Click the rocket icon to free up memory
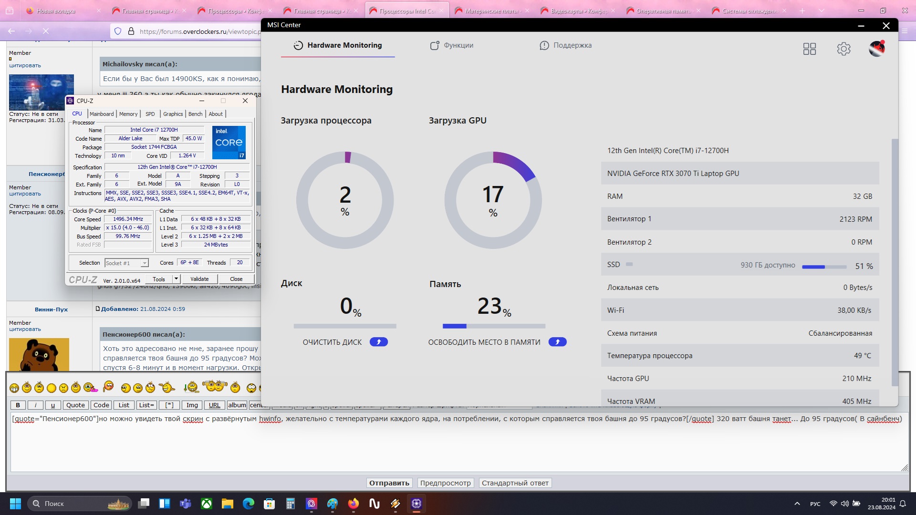Screen dimensions: 916x515 [557, 342]
